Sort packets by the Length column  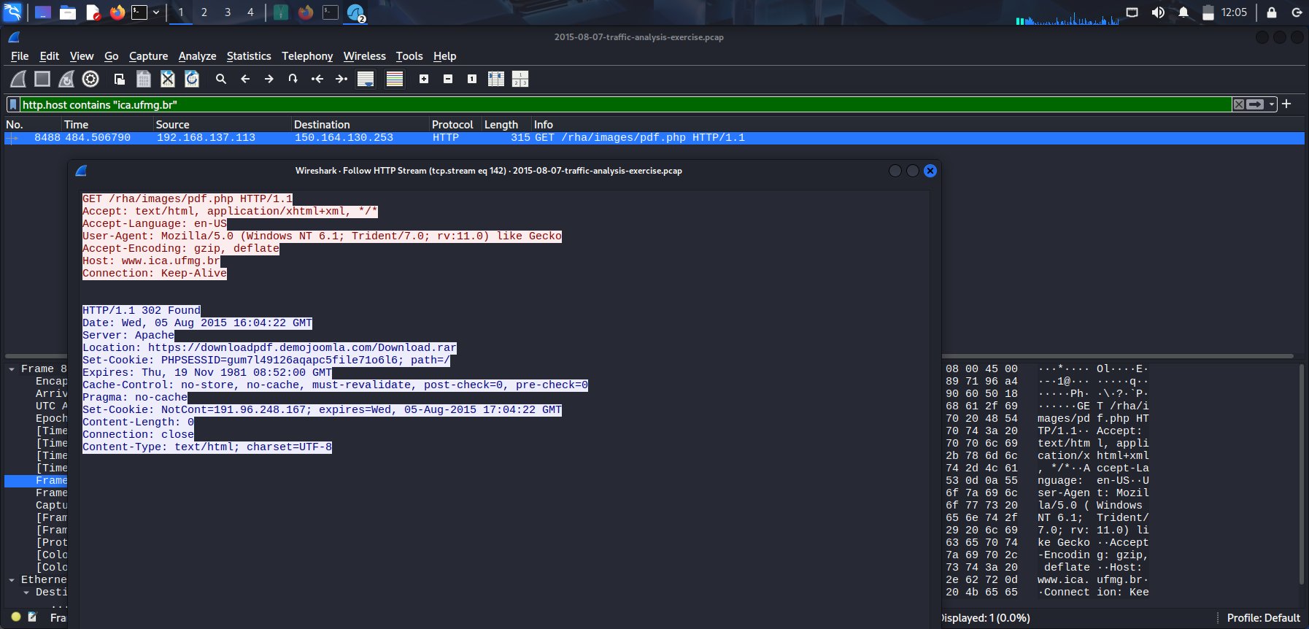point(506,125)
